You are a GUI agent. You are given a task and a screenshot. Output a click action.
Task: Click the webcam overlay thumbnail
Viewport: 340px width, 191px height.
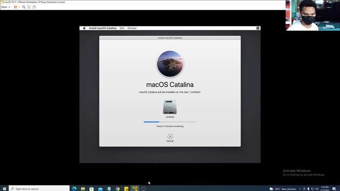(x=313, y=15)
